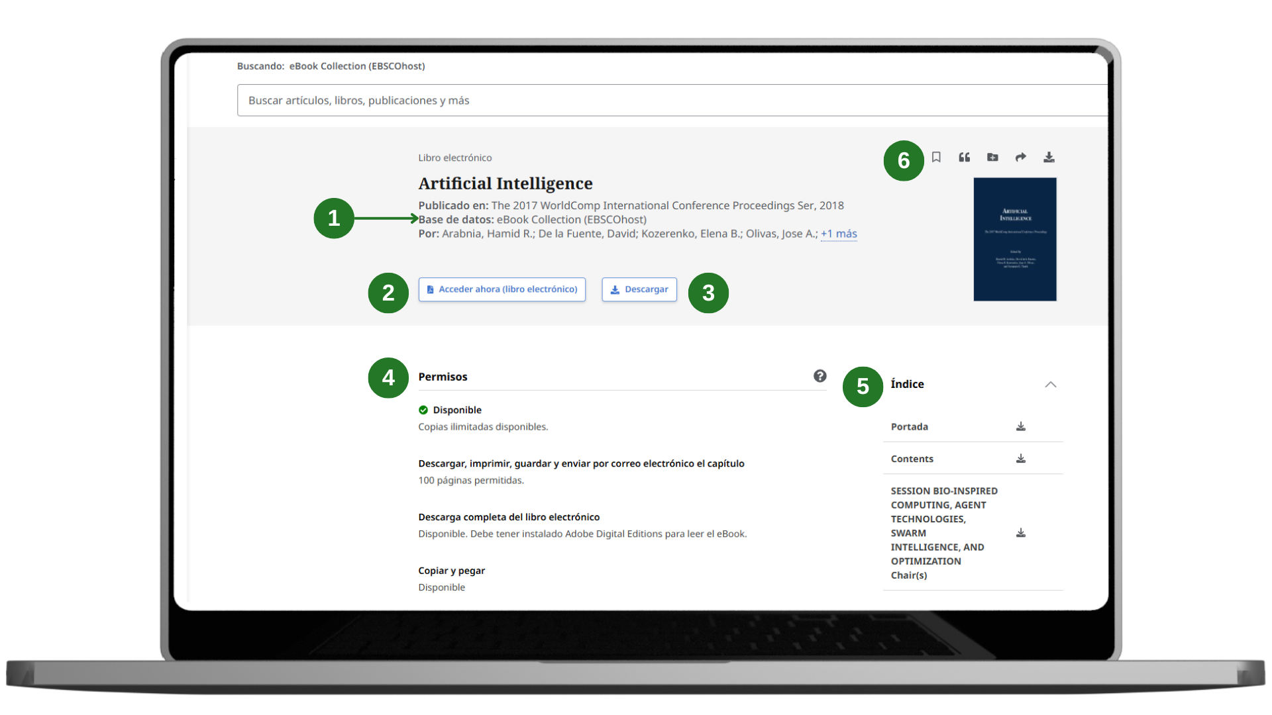Download the Portada chapter
The image size is (1272, 715).
(x=1021, y=426)
